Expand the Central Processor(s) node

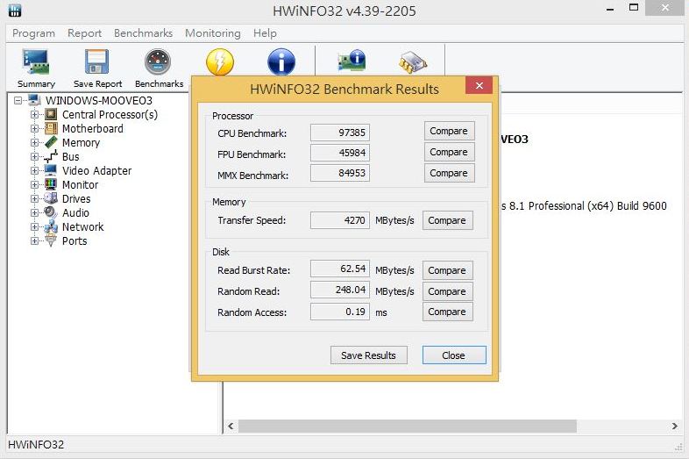(x=34, y=115)
